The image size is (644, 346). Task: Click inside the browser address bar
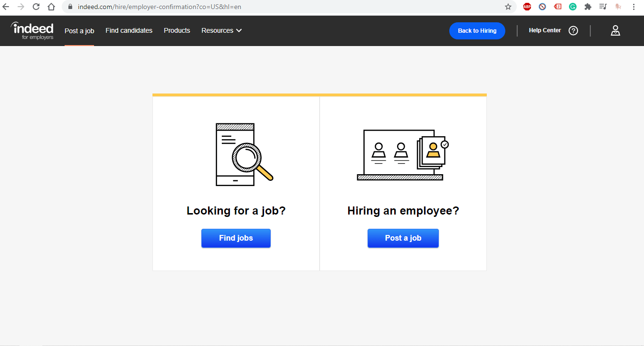click(190, 7)
